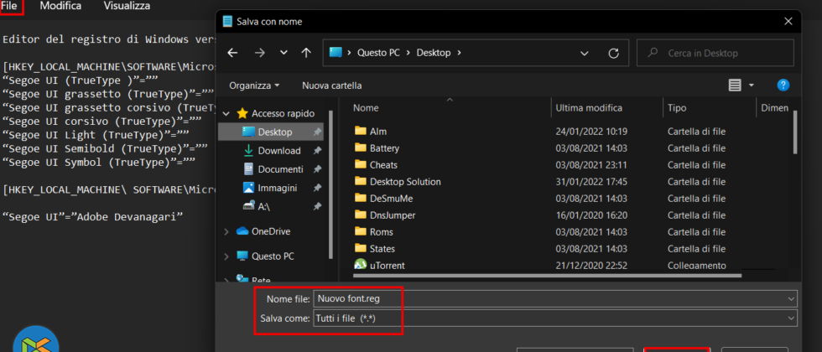Expand the Questo PC tree node
The height and width of the screenshot is (352, 822).
(226, 256)
